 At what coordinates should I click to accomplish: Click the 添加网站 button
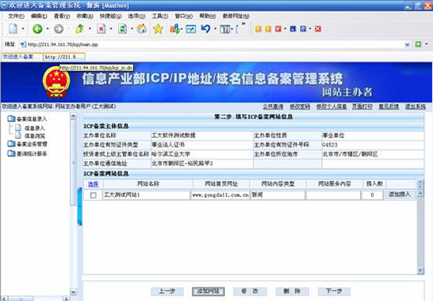point(209,291)
